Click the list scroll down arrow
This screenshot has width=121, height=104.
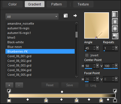click(x=77, y=77)
